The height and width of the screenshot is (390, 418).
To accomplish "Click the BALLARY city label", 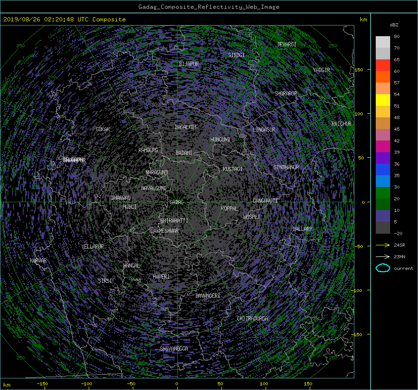I will point(302,229).
